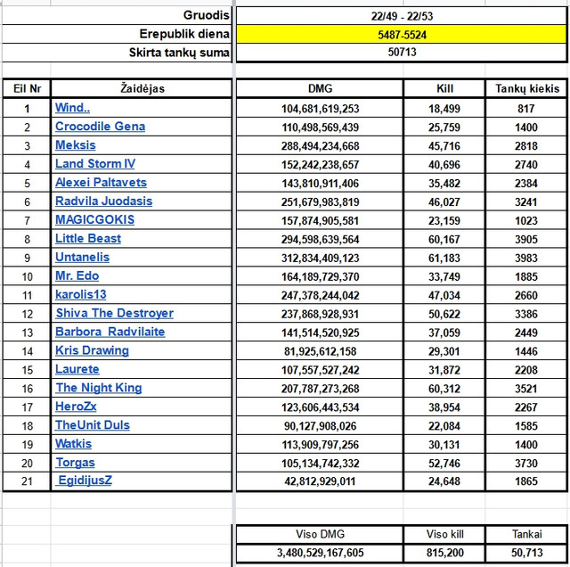Open the karolis13 player link

[81, 294]
